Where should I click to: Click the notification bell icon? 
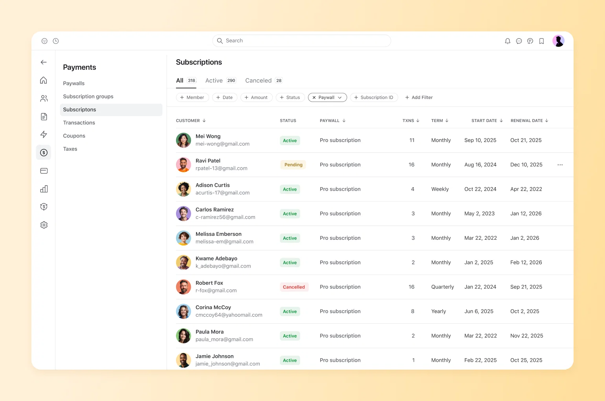pyautogui.click(x=508, y=41)
